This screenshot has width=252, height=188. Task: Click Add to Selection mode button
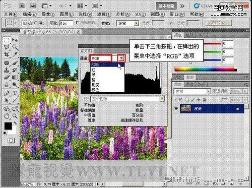tap(30, 23)
